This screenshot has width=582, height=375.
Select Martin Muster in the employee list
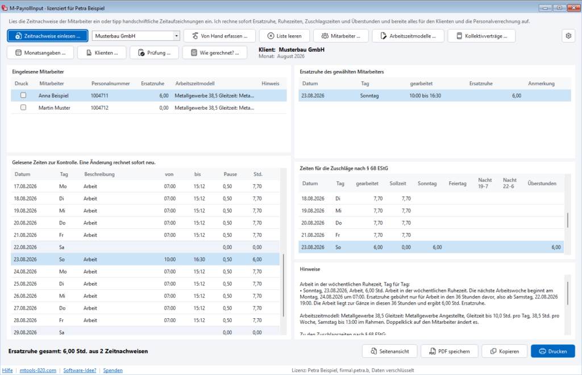[x=149, y=107]
